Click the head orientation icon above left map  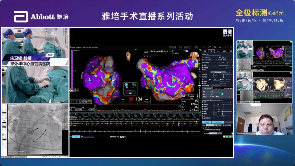pos(129,55)
